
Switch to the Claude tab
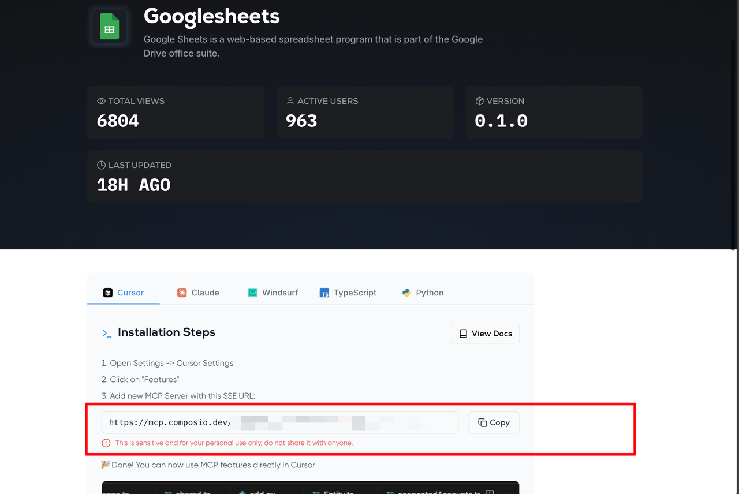coord(198,293)
